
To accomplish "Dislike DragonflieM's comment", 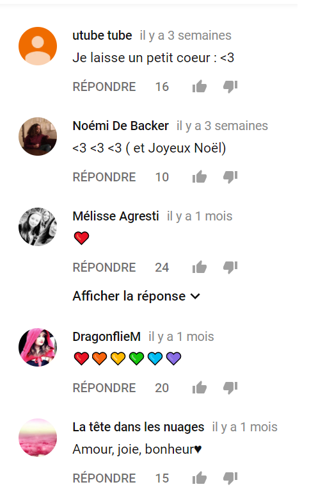I will 230,388.
